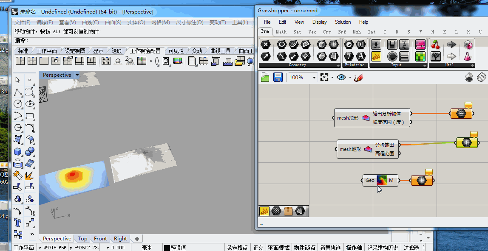The image size is (488, 251).
Task: Add a new viewport tab with plus
Action: 137,239
